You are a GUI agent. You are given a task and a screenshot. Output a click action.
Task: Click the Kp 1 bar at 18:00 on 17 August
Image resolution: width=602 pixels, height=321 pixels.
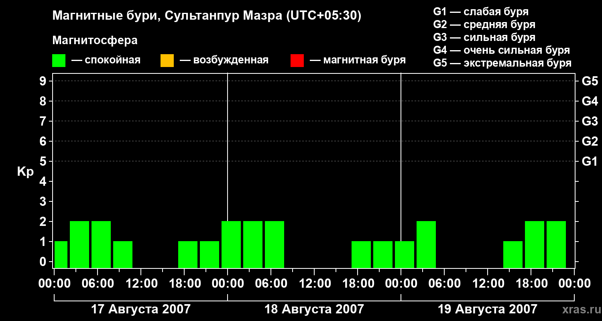(x=188, y=254)
